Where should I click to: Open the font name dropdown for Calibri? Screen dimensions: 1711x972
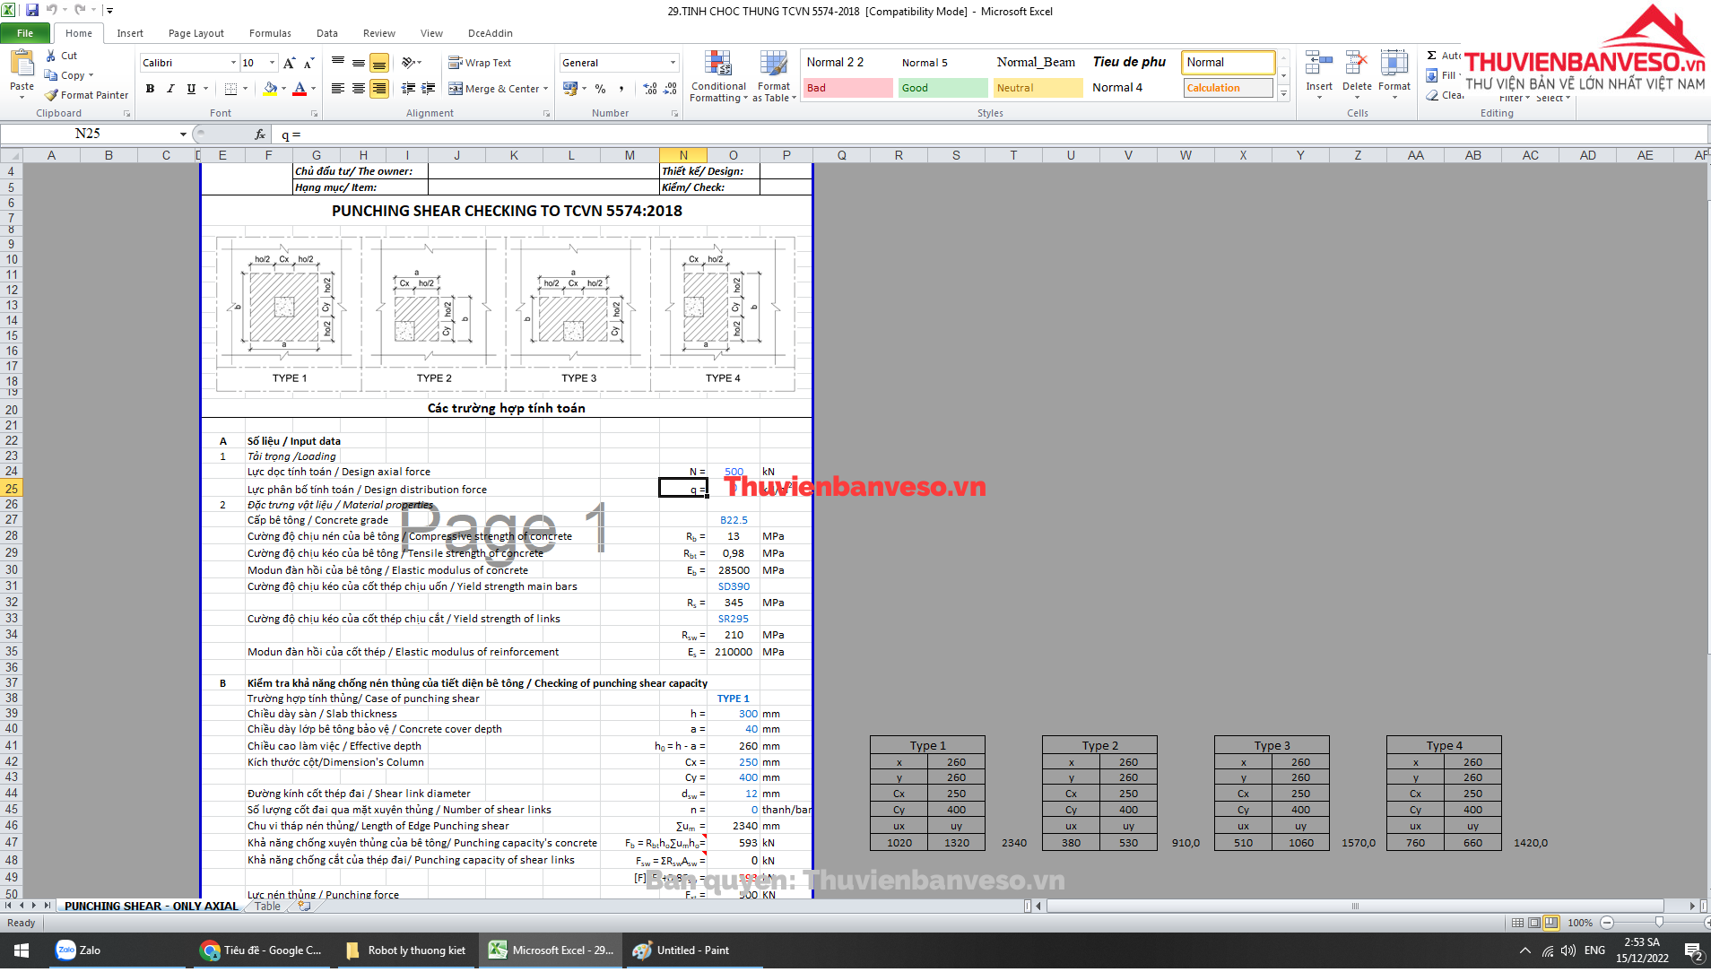233,63
